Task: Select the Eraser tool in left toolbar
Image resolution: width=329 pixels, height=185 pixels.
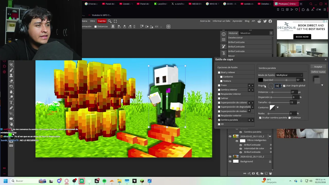Action: tap(11, 81)
